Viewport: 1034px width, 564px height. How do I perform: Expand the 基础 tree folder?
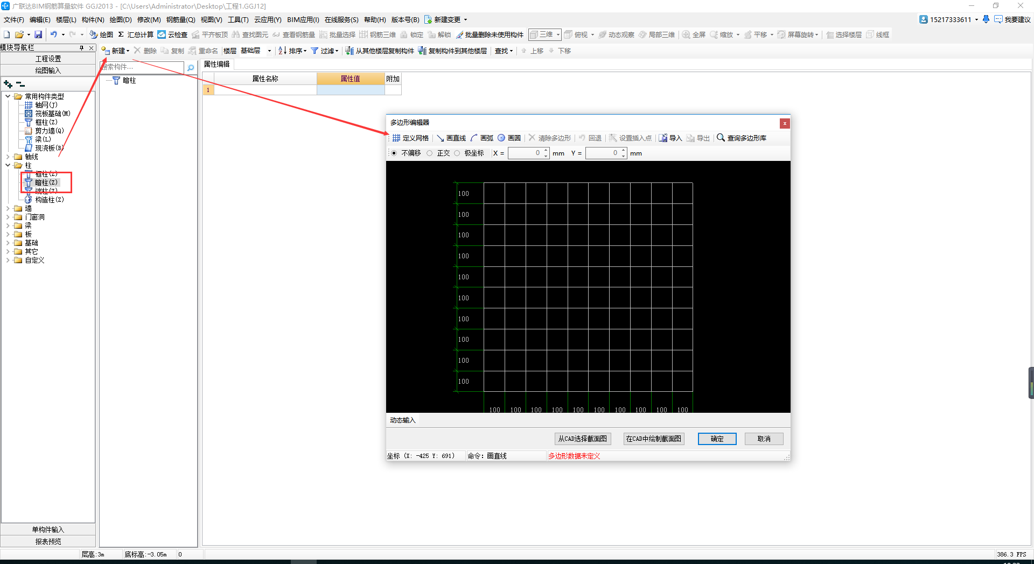coord(8,243)
